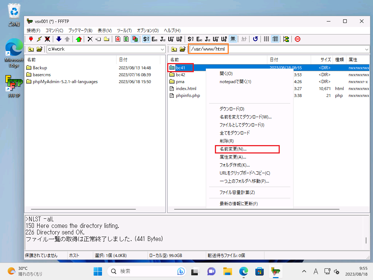Select 名前変更(N)... in context menu
373x280 pixels.
[233, 149]
